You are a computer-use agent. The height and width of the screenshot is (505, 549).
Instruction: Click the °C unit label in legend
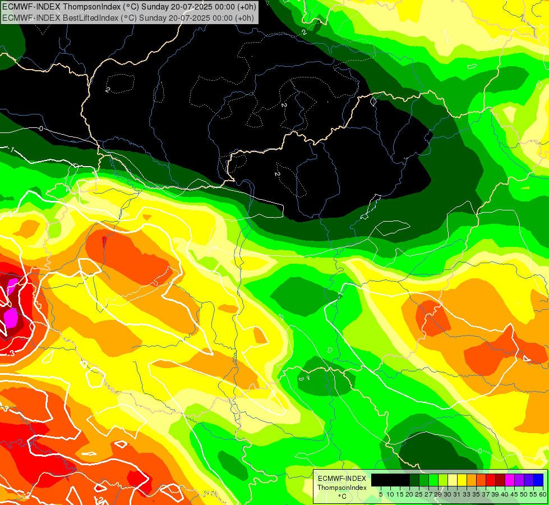coord(342,497)
